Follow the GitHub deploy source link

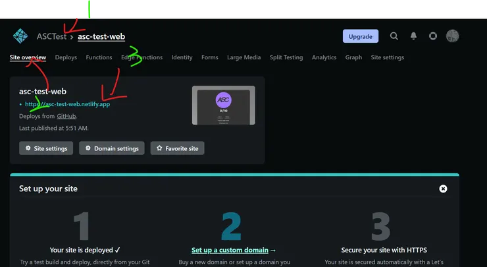(66, 116)
